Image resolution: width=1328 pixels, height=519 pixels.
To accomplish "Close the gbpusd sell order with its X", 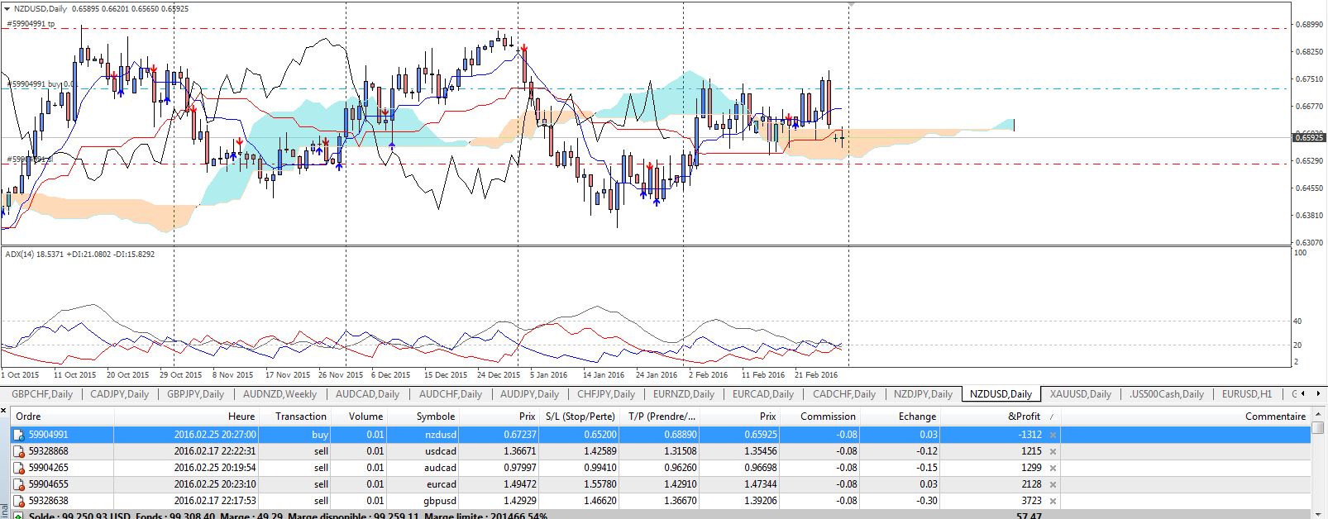I will (x=1053, y=501).
